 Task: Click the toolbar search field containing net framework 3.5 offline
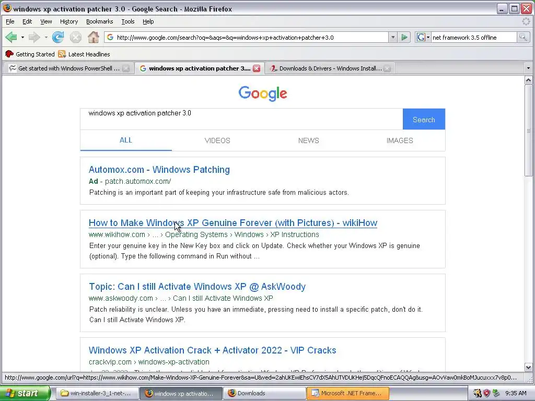click(473, 37)
